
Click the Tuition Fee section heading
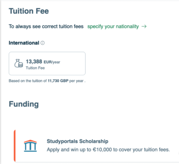pyautogui.click(x=29, y=11)
